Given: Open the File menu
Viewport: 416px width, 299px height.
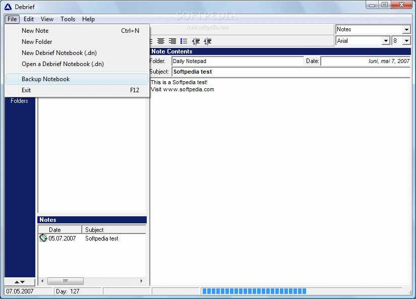Looking at the screenshot, I should (12, 19).
